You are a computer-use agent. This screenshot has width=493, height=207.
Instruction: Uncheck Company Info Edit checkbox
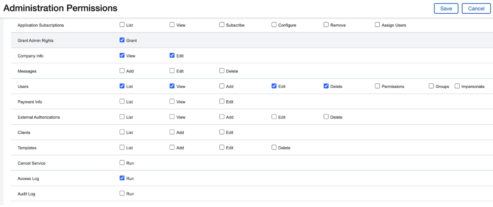(172, 55)
